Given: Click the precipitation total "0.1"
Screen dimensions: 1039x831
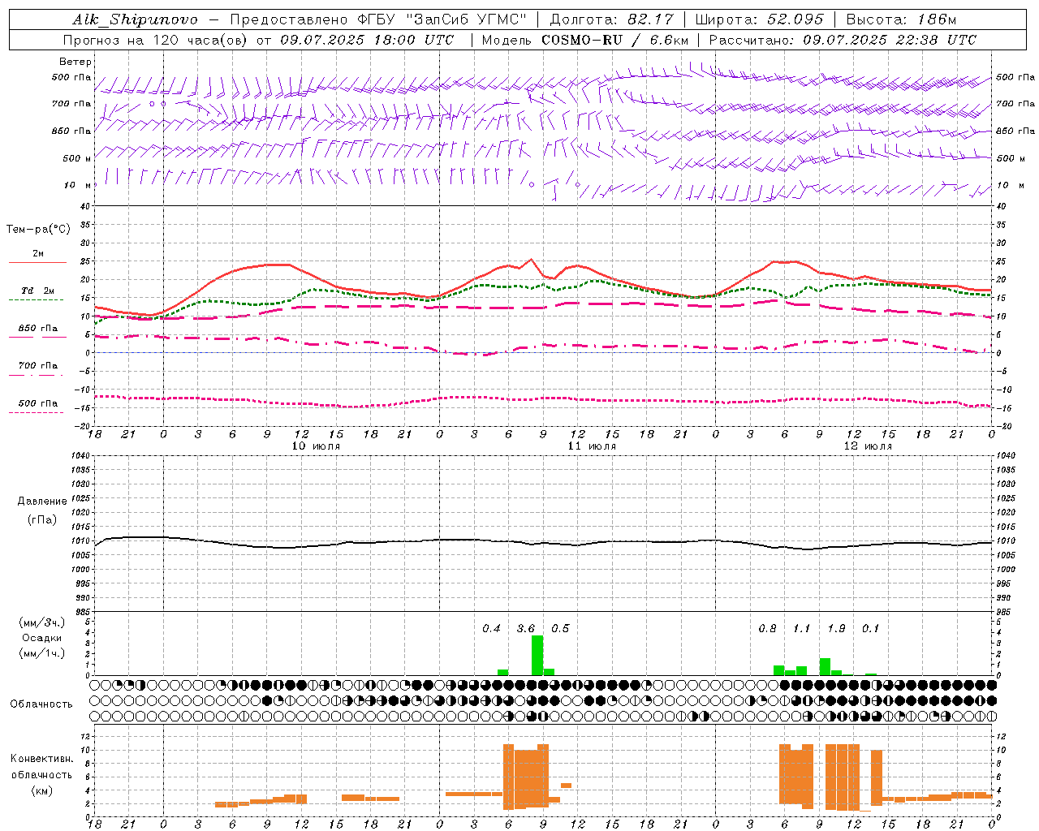Looking at the screenshot, I should [870, 629].
